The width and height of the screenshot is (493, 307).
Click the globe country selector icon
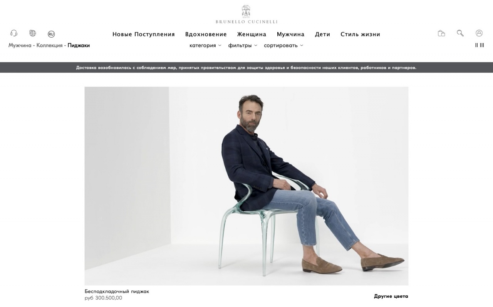coord(33,33)
